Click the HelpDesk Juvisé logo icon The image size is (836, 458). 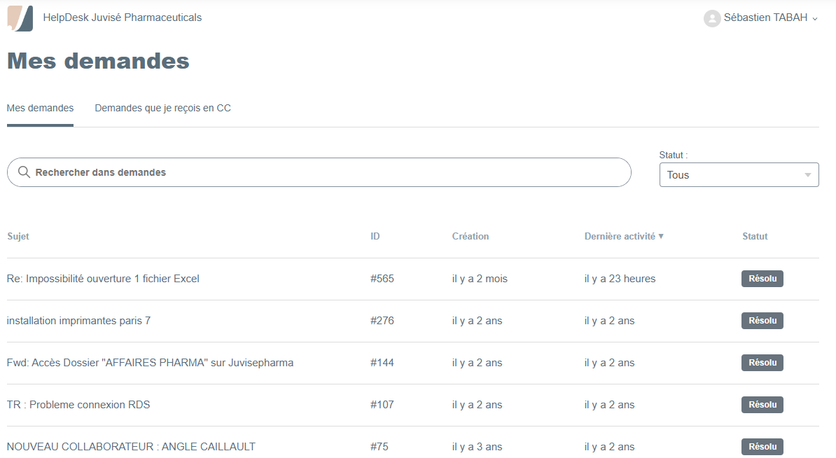click(20, 18)
